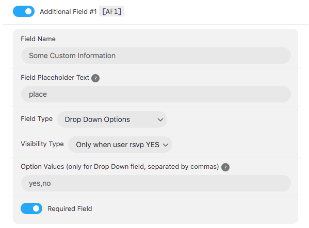This screenshot has width=309, height=228.
Task: Click the Option Values input with 'yes,no'
Action: click(156, 183)
